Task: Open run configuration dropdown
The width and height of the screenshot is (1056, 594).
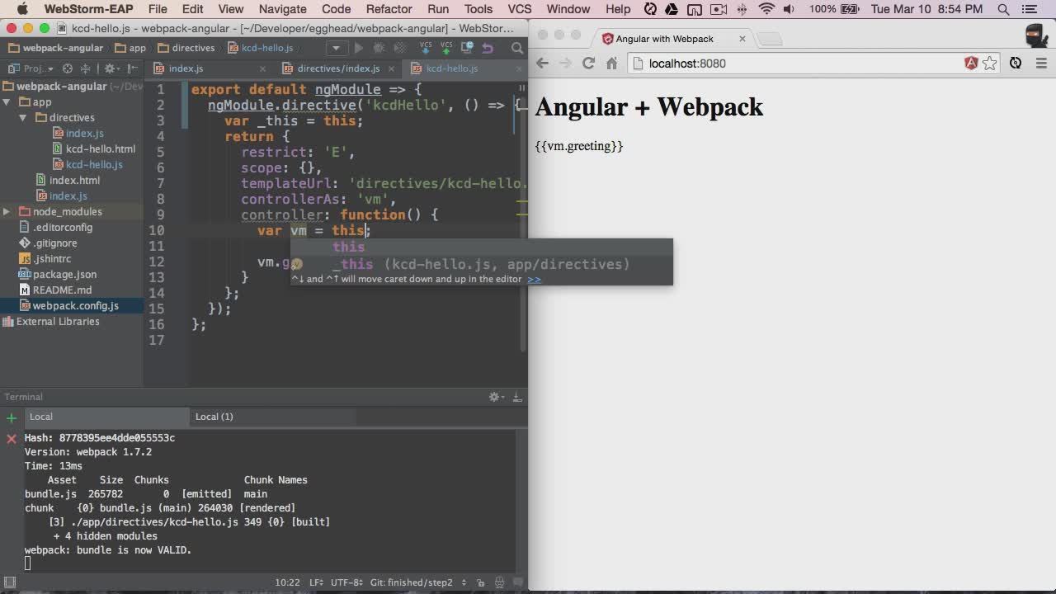Action: coord(337,48)
